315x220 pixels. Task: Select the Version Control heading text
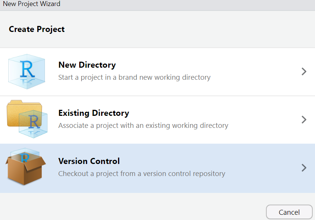pyautogui.click(x=89, y=161)
